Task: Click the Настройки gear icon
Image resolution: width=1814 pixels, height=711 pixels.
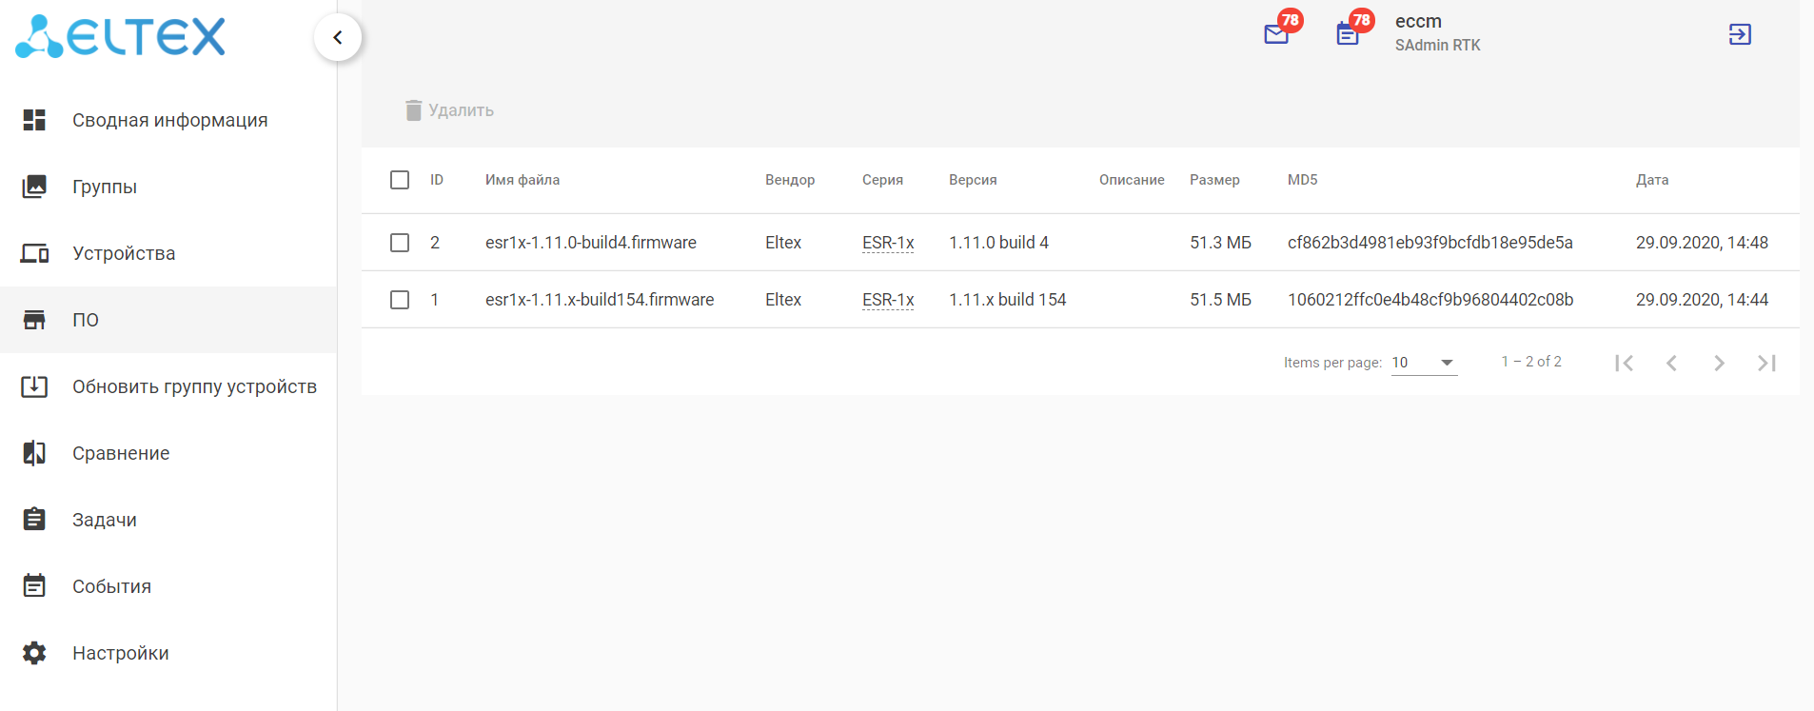Action: [x=34, y=653]
